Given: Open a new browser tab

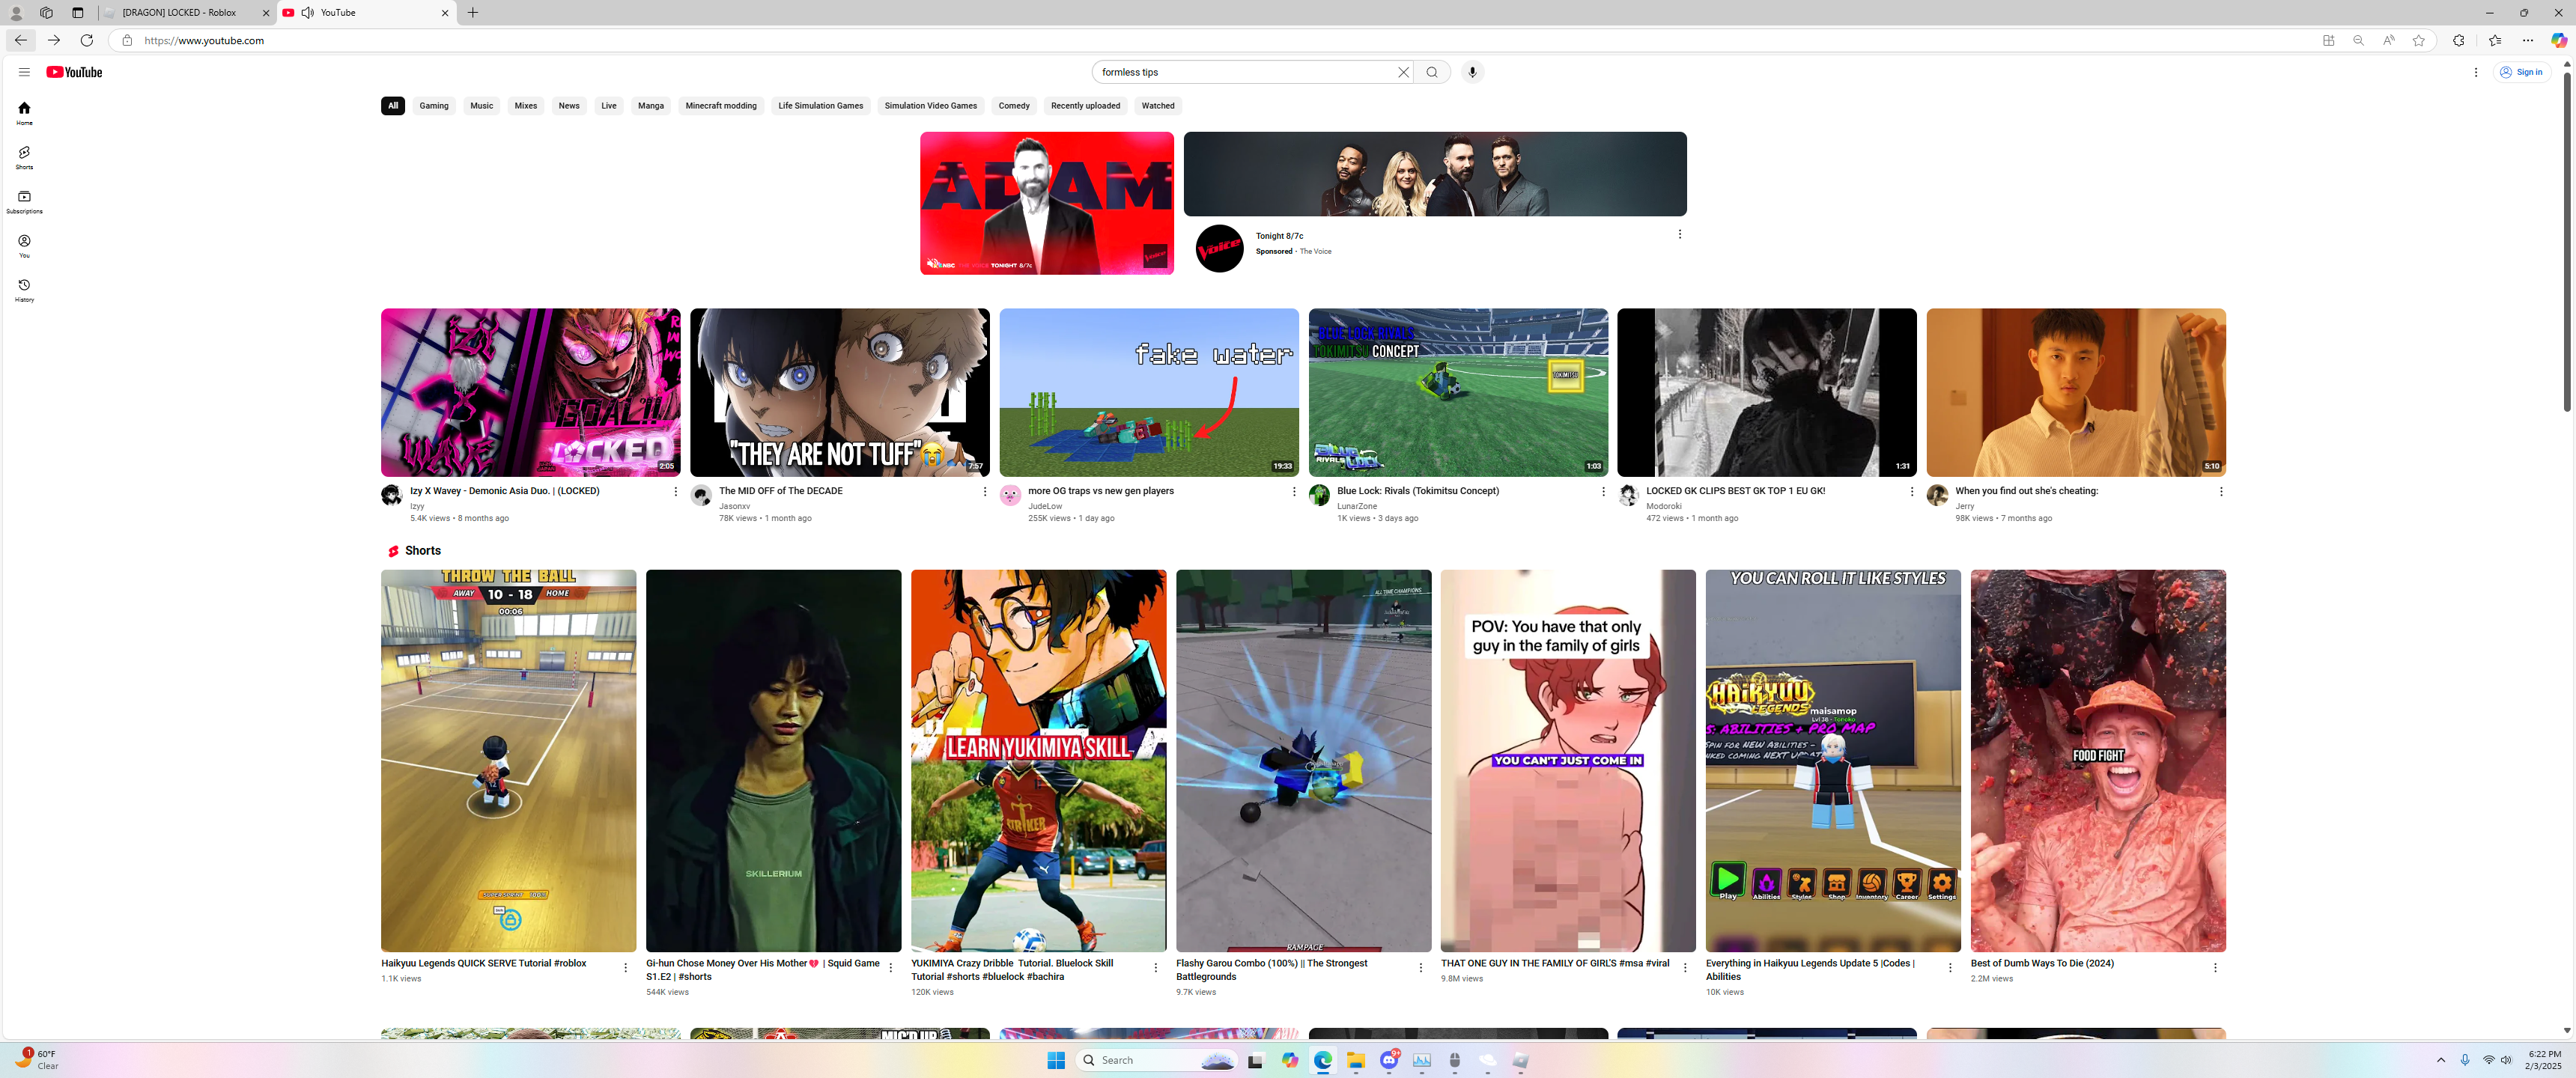Looking at the screenshot, I should 473,13.
